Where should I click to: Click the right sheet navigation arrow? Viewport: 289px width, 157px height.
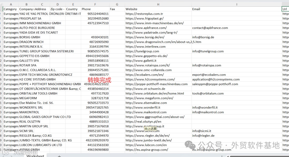[12, 156]
